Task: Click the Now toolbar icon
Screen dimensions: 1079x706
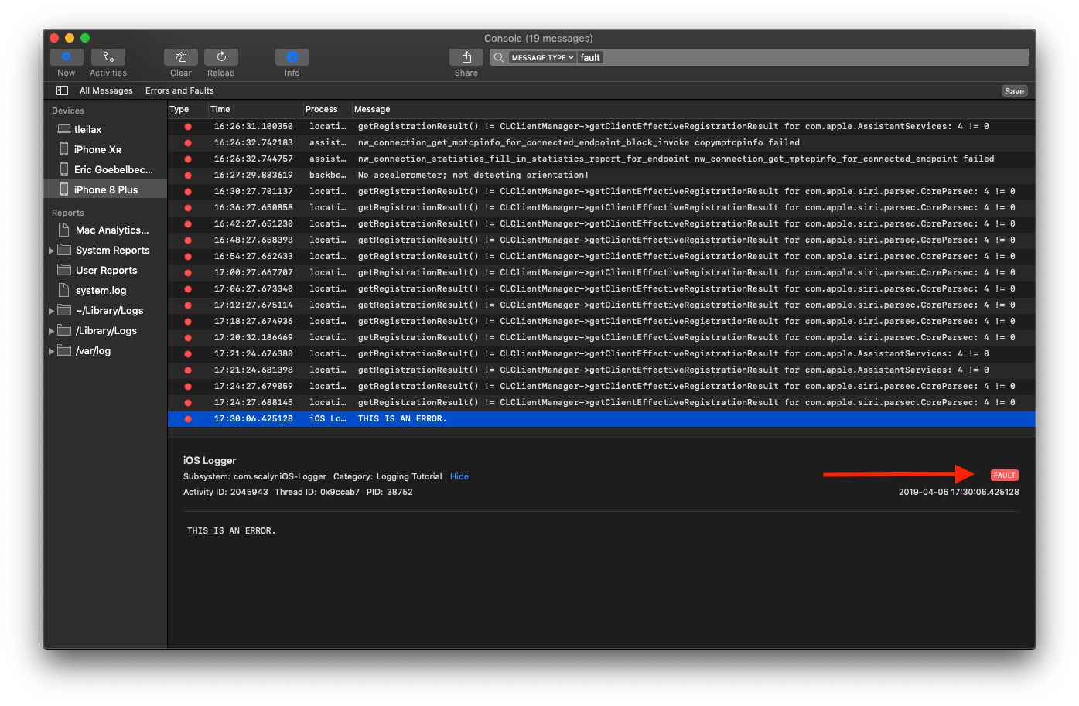Action: pos(67,57)
